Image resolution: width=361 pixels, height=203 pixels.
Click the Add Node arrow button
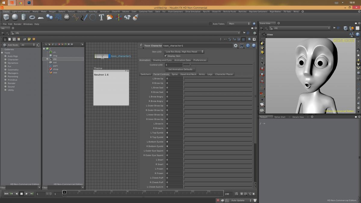tap(38, 45)
